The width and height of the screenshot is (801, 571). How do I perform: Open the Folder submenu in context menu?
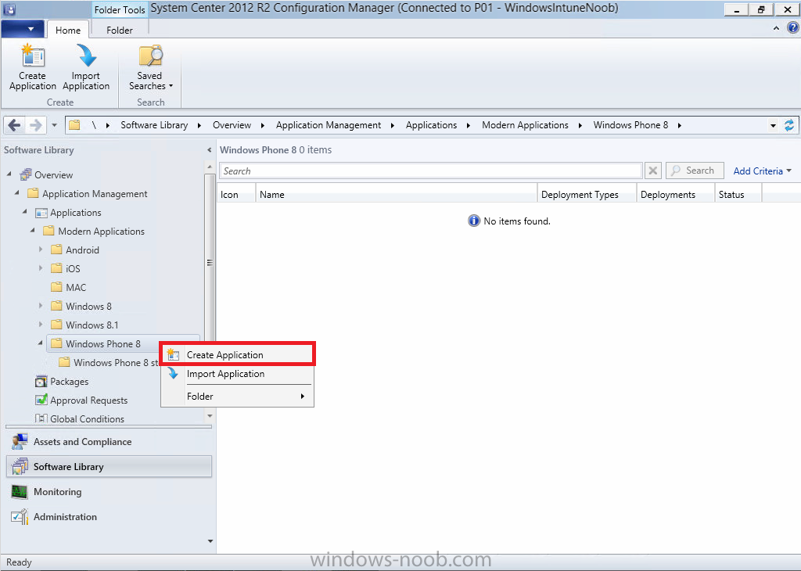click(238, 397)
